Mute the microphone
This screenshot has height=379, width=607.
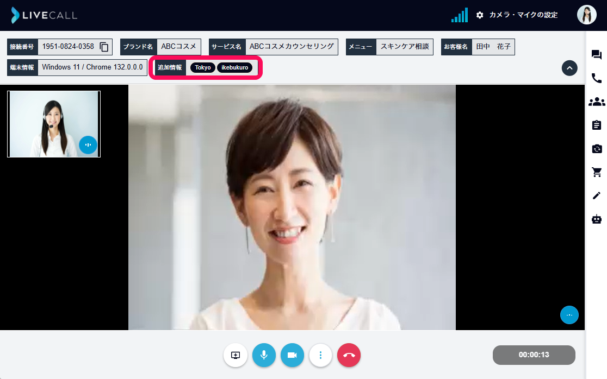[264, 355]
